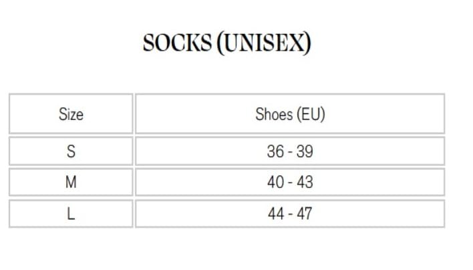Click the dash between 44 and 47
This screenshot has width=473, height=270.
point(290,214)
